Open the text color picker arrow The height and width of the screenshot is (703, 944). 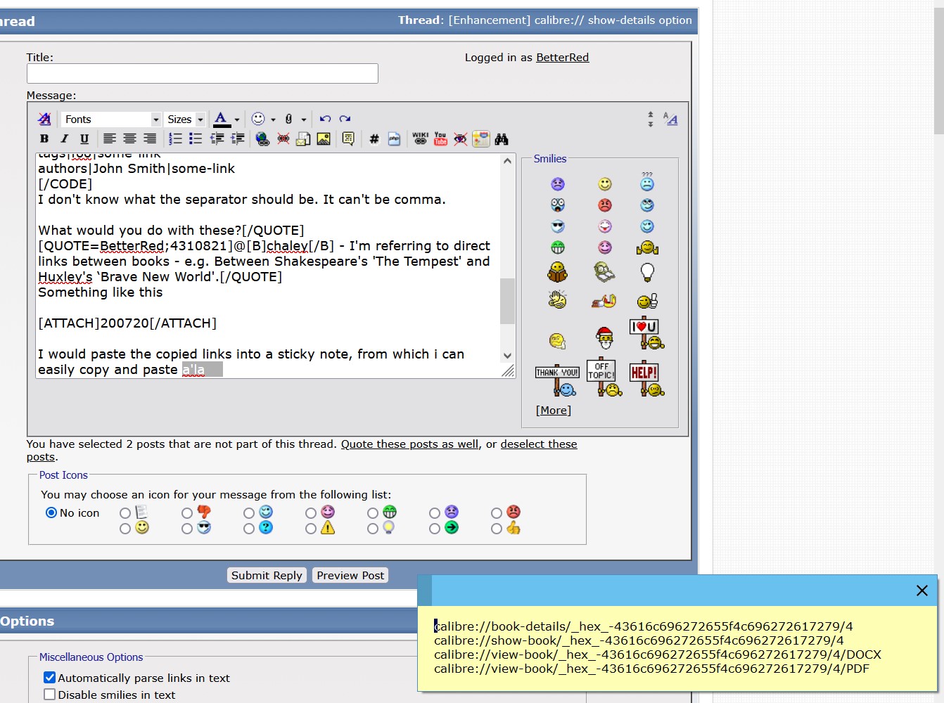point(237,120)
